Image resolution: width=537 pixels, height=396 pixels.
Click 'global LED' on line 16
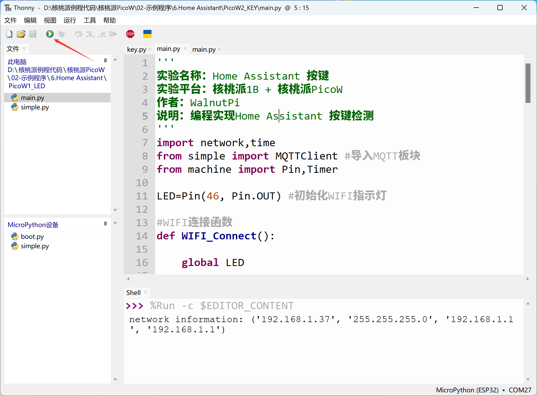pyautogui.click(x=213, y=263)
